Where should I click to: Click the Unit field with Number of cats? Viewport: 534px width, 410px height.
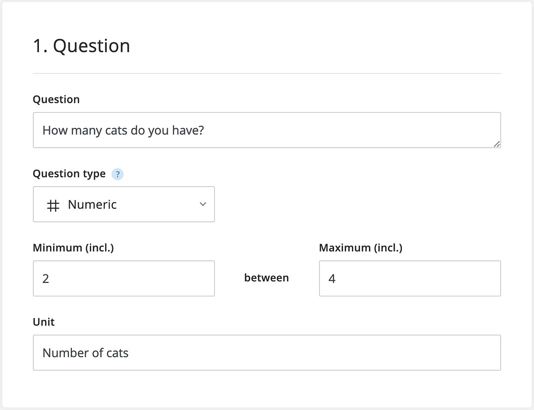point(267,353)
